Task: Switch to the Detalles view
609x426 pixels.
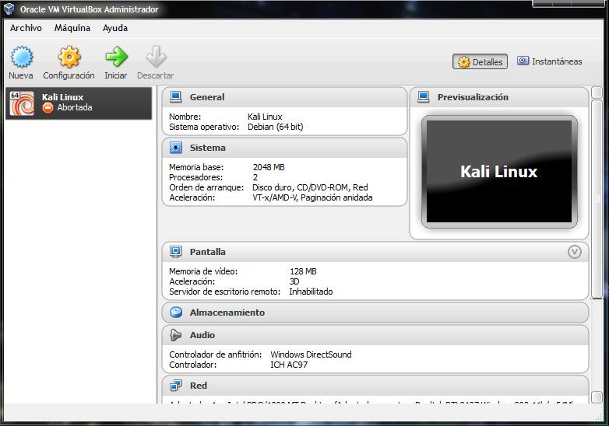Action: click(480, 61)
